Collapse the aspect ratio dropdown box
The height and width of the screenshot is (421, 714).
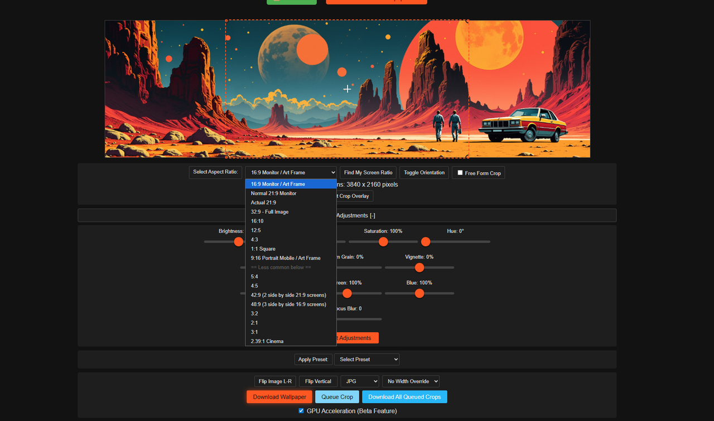pyautogui.click(x=291, y=173)
